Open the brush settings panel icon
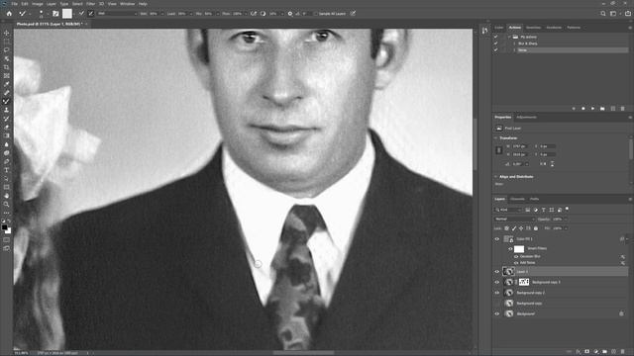 coord(55,13)
